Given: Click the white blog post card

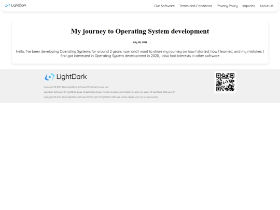Looking at the screenshot, I should pyautogui.click(x=140, y=42).
